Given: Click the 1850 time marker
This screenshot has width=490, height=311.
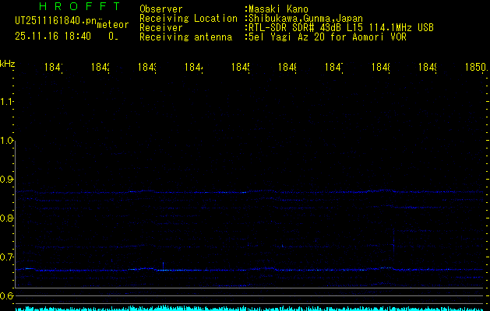Looking at the screenshot, I should pyautogui.click(x=474, y=68).
